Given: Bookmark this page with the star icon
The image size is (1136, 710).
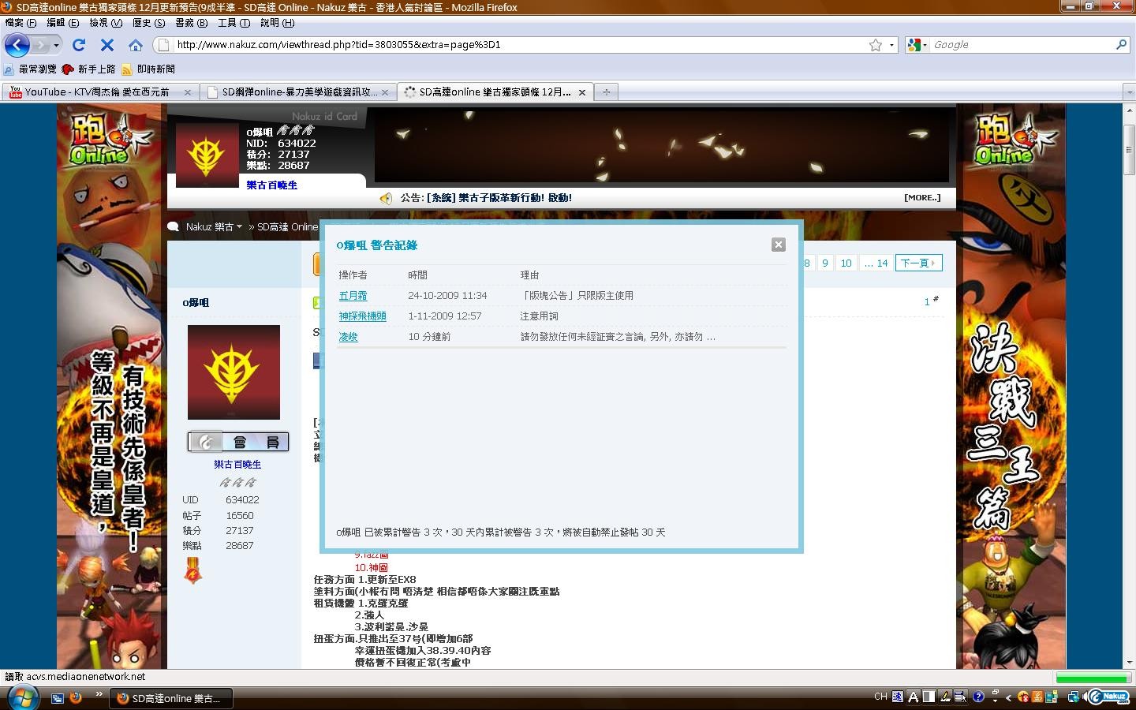Looking at the screenshot, I should (876, 45).
